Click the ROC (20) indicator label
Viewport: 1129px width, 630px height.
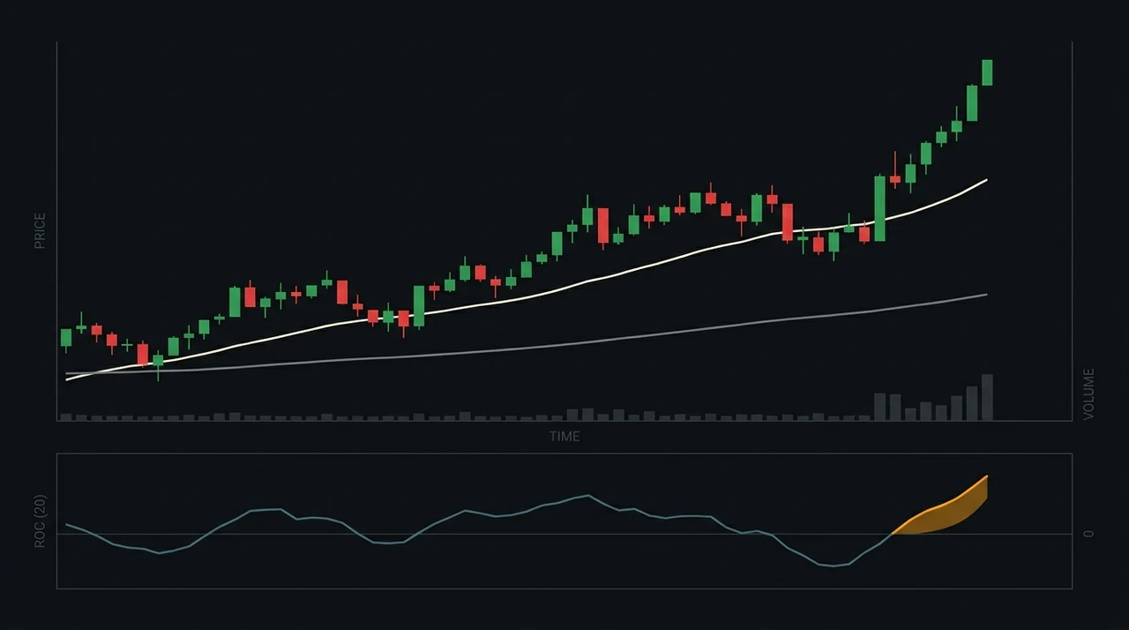[40, 521]
